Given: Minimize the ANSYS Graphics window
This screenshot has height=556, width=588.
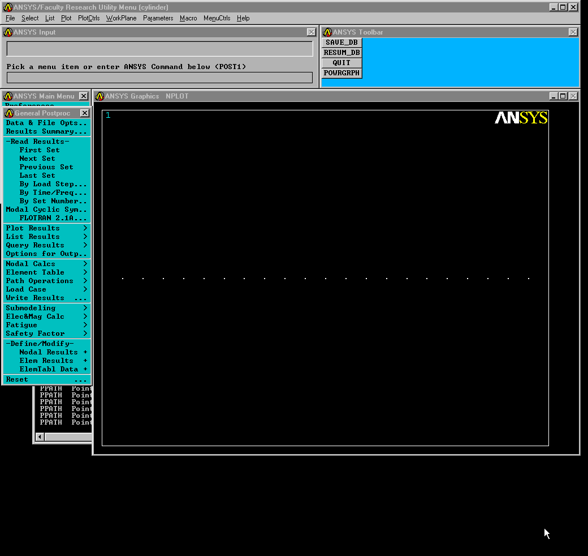Looking at the screenshot, I should click(554, 96).
